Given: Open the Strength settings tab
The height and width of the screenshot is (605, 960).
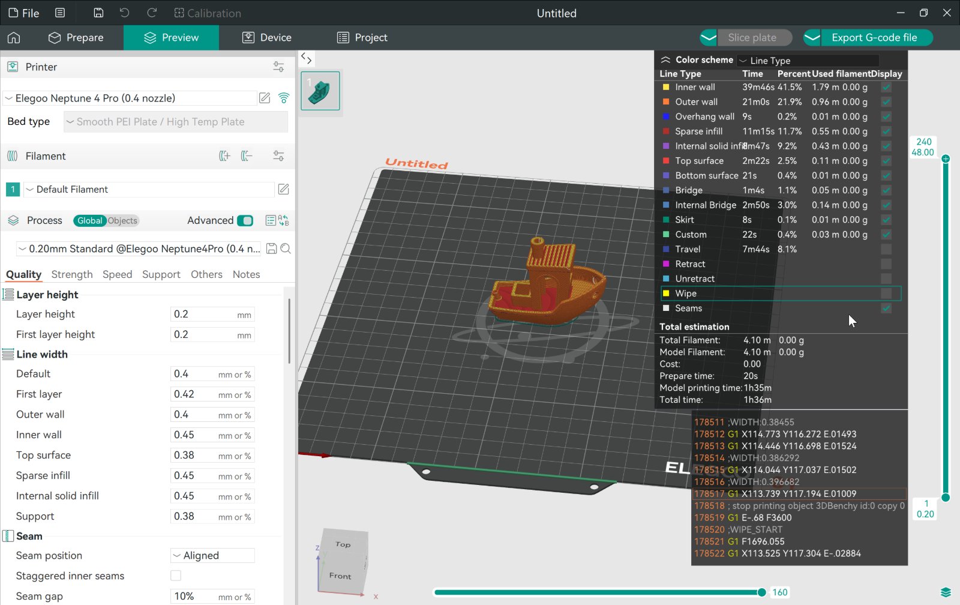Looking at the screenshot, I should coord(72,274).
